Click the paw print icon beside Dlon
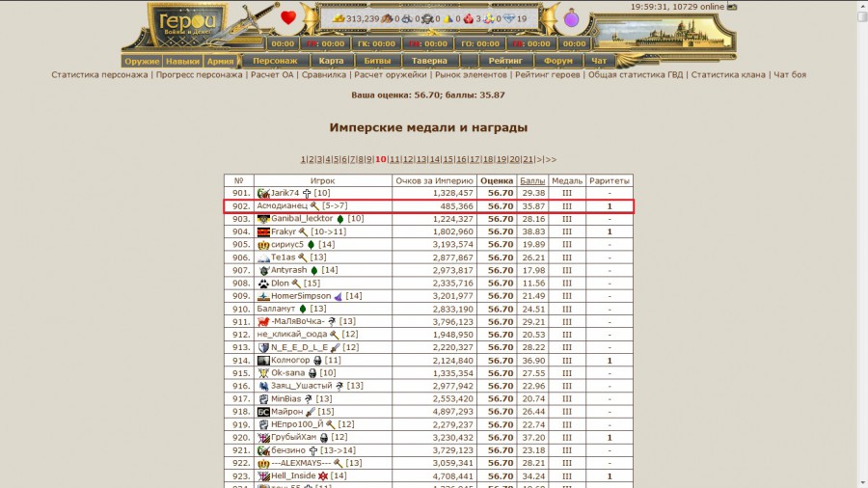Viewport: 868px width, 488px height. pos(263,284)
